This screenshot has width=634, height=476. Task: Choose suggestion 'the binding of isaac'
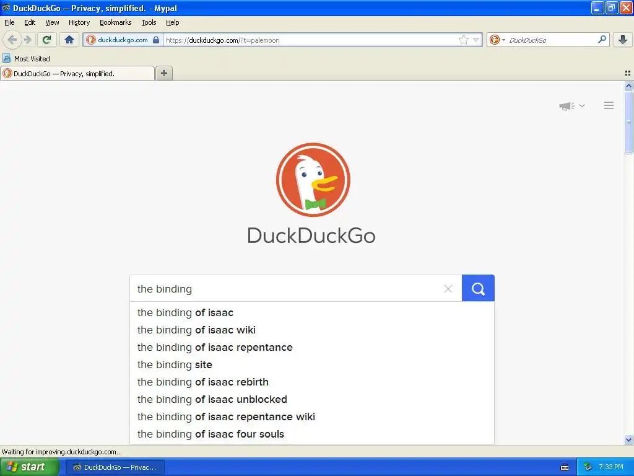312,312
